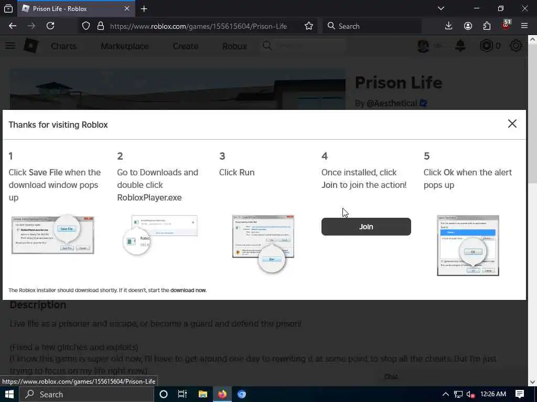Viewport: 537px width, 402px height.
Task: Close the Prison Life - Roblox tab
Action: pyautogui.click(x=127, y=8)
